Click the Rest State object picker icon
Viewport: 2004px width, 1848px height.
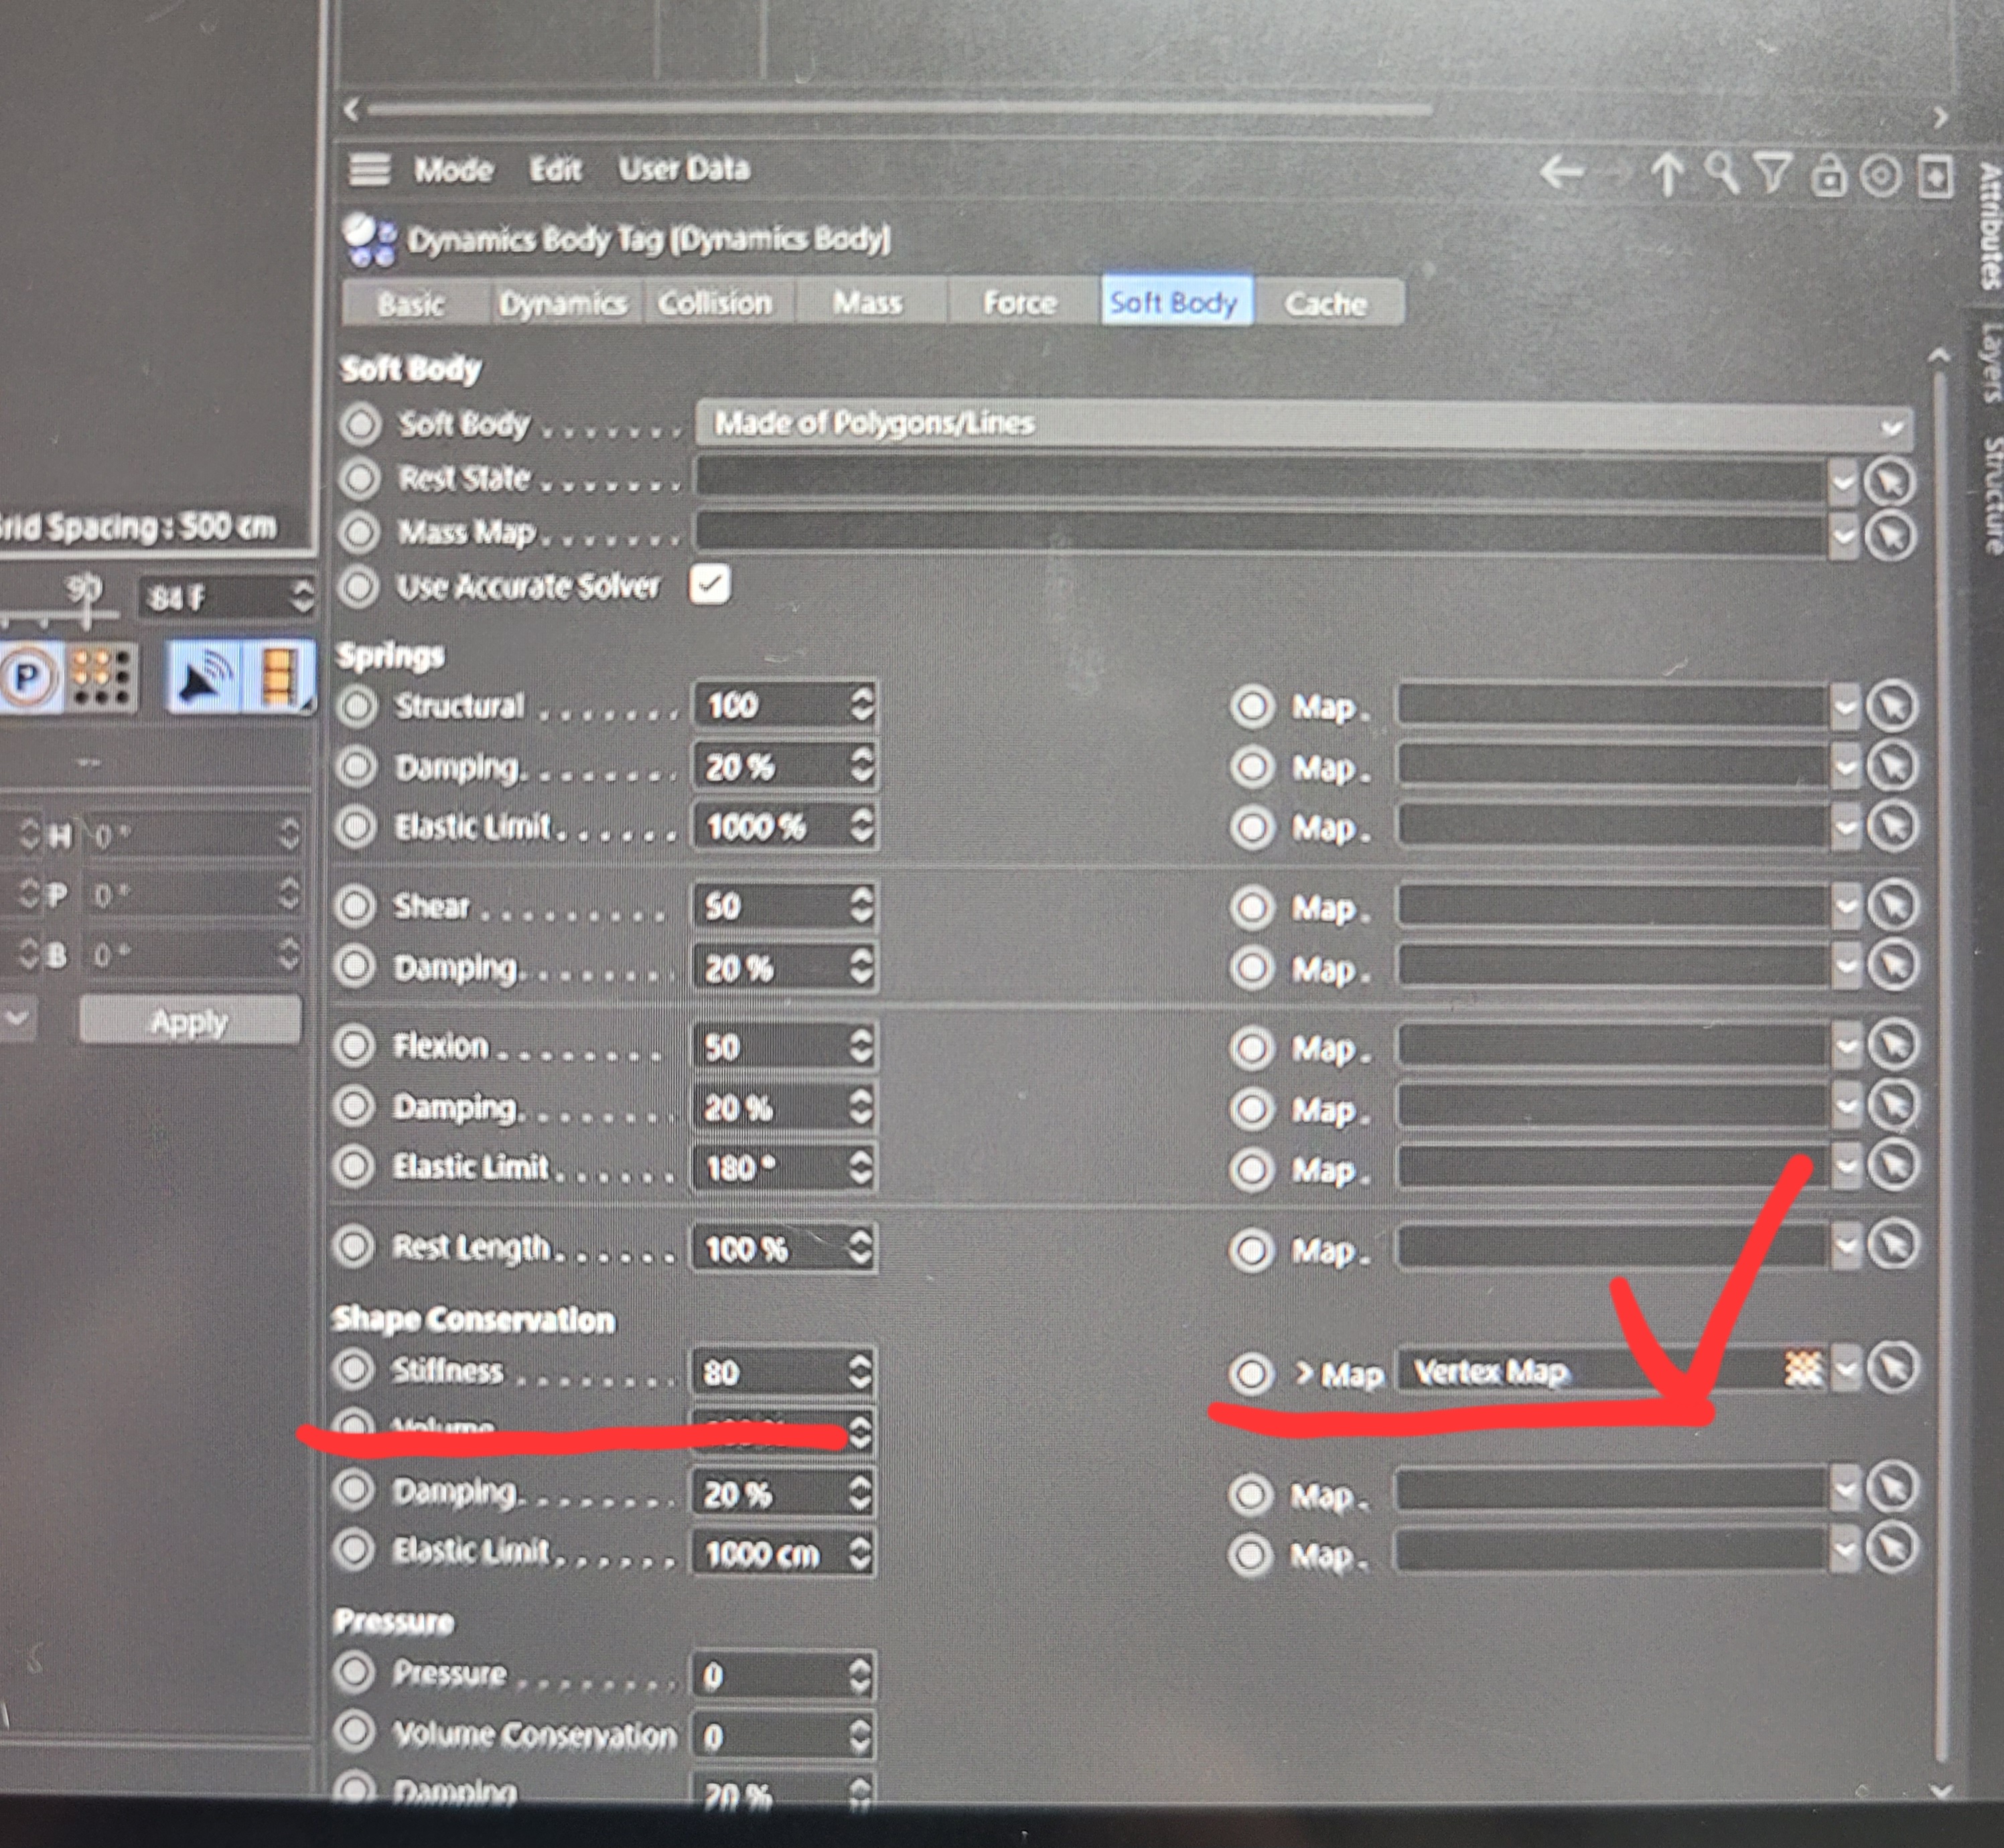(1890, 482)
